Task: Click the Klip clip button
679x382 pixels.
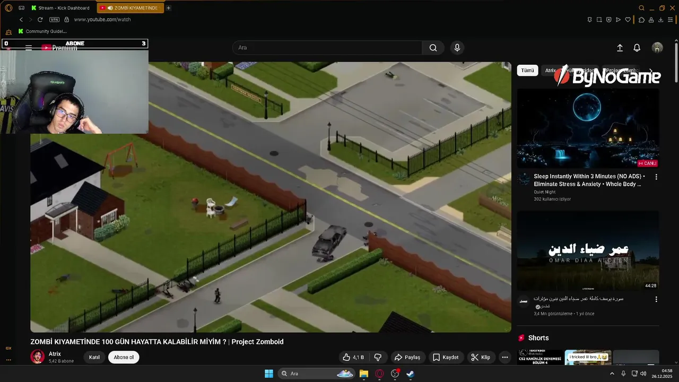Action: tap(481, 357)
